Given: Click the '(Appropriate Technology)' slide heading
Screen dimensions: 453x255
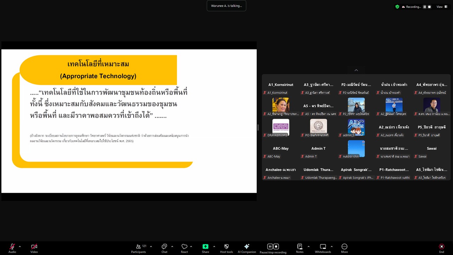Looking at the screenshot, I should 98,76.
